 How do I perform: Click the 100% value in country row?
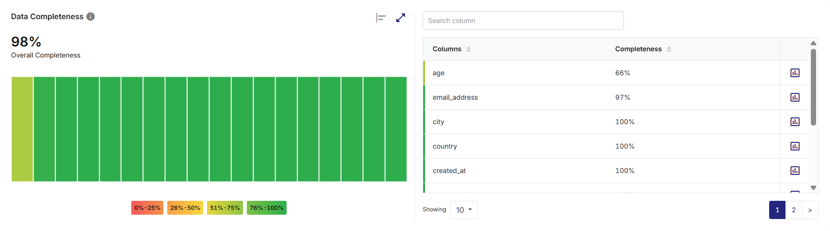click(625, 146)
